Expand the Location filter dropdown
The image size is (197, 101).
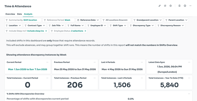coord(13,26)
